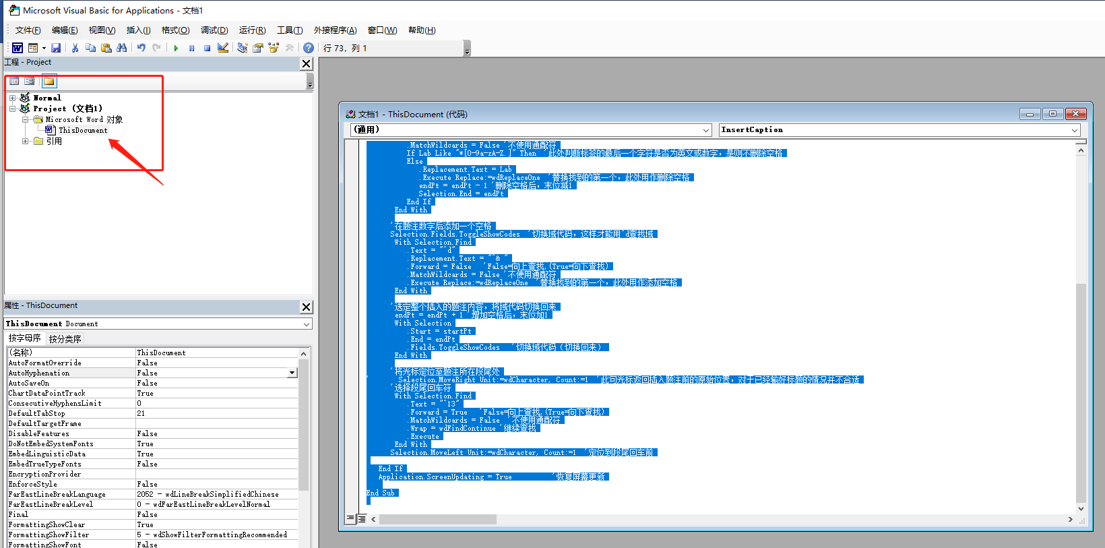This screenshot has width=1105, height=548.
Task: Expand the Normal project node
Action: (12, 98)
